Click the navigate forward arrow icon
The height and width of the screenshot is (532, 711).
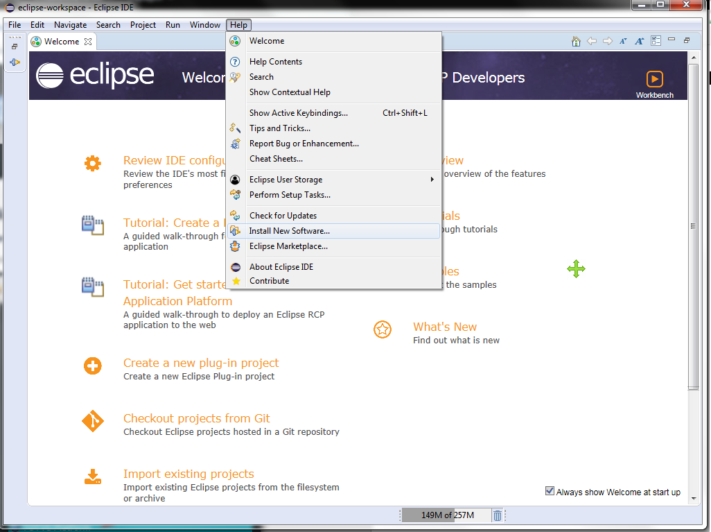coord(608,42)
